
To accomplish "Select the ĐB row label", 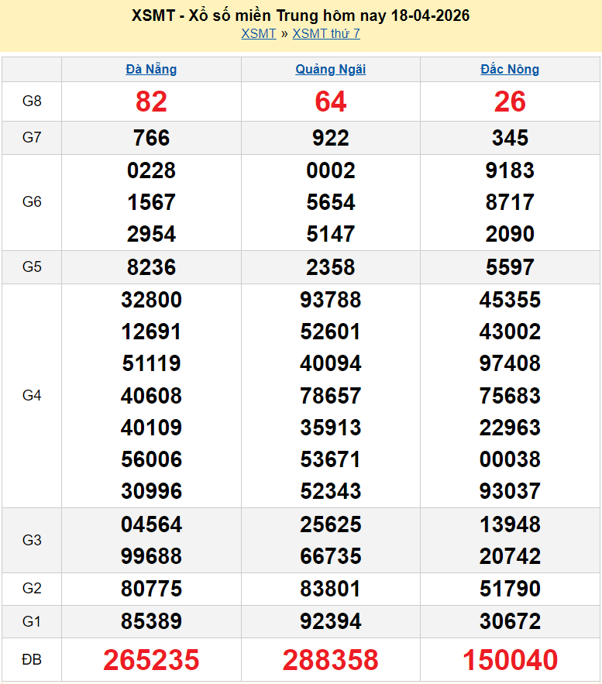I will pos(32,660).
